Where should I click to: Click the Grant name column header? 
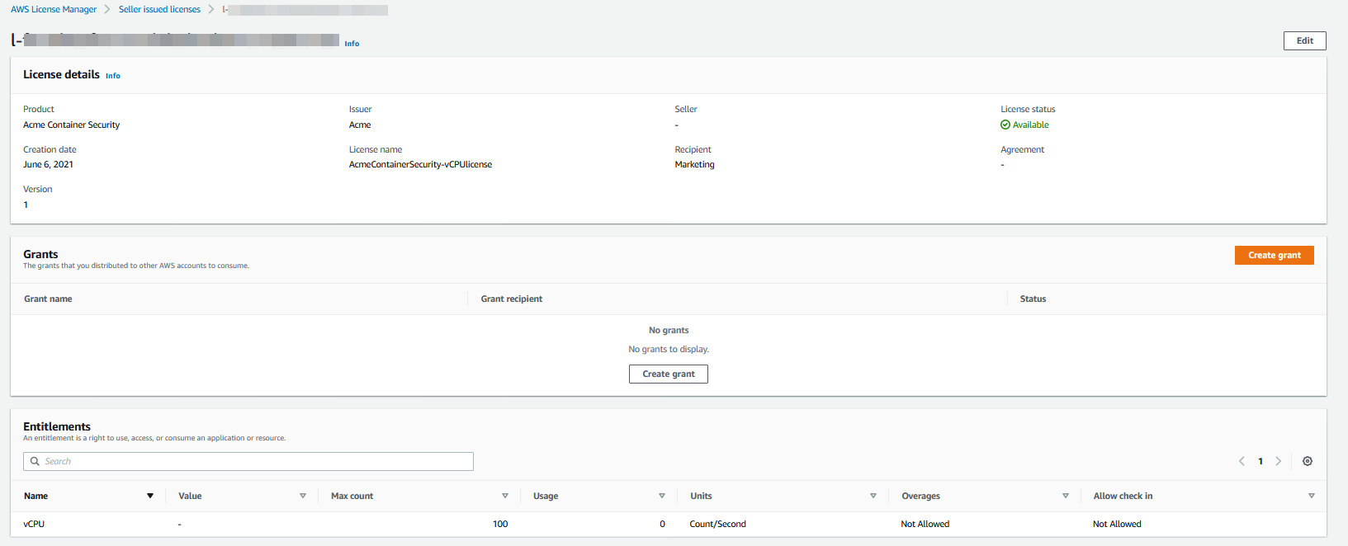tap(48, 299)
